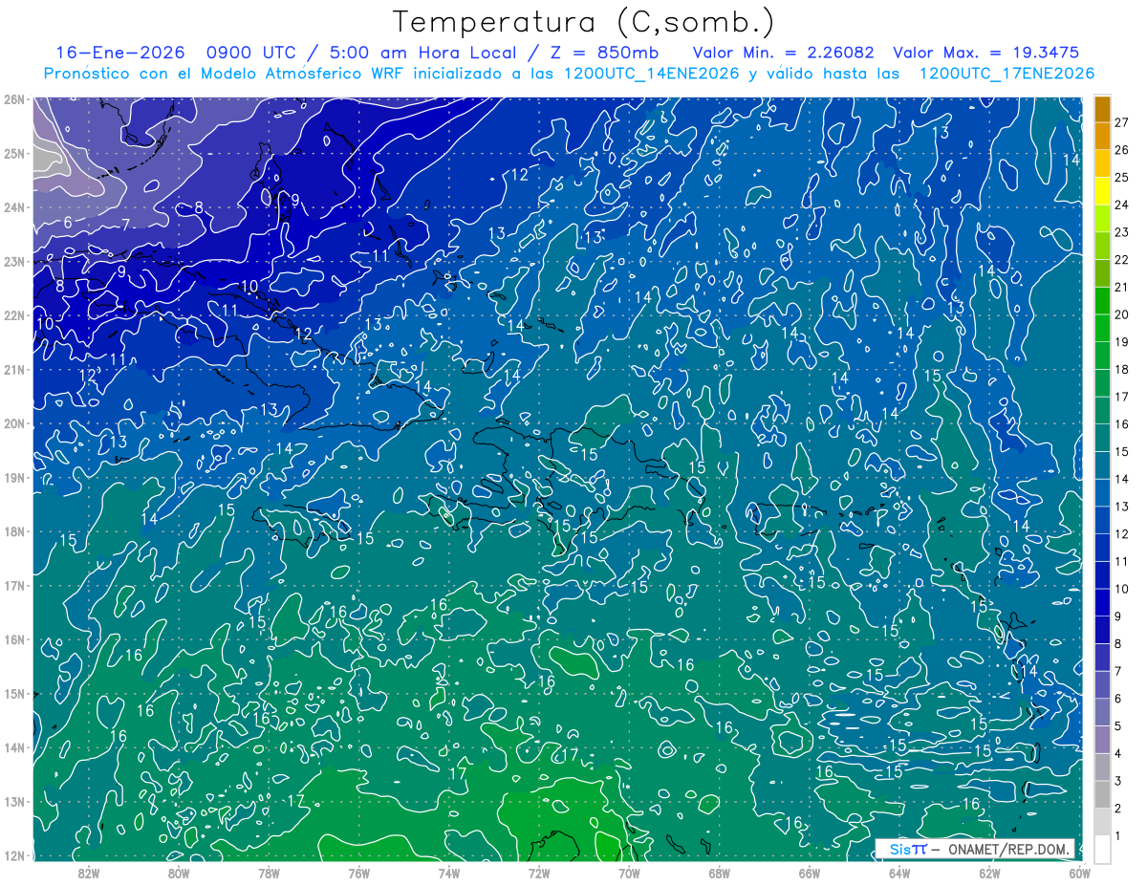The image size is (1147, 886).
Task: Click the Valor Max. = 19.3475 text
Action: [x=986, y=54]
